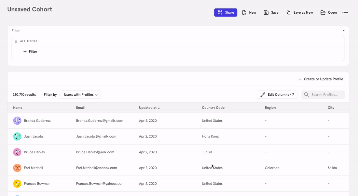Click Frances Bowman's avatar
This screenshot has height=196, width=358.
pos(17,183)
